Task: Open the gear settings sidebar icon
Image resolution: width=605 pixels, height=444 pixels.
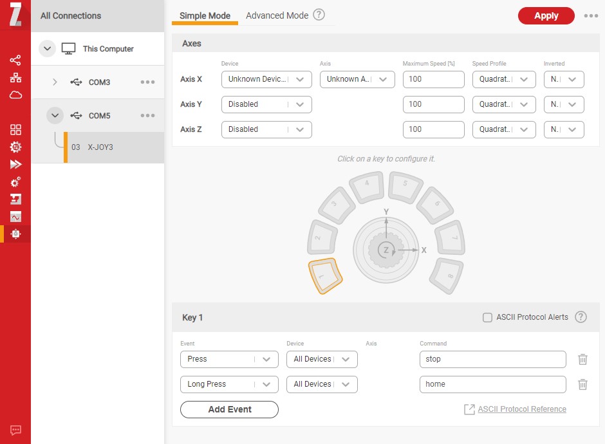Action: click(15, 147)
